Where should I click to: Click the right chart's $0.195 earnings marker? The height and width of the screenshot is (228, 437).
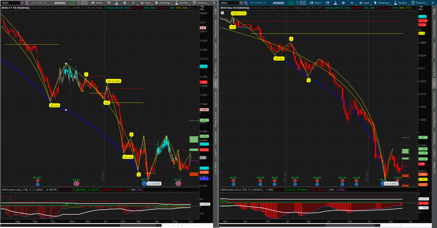tap(260, 181)
